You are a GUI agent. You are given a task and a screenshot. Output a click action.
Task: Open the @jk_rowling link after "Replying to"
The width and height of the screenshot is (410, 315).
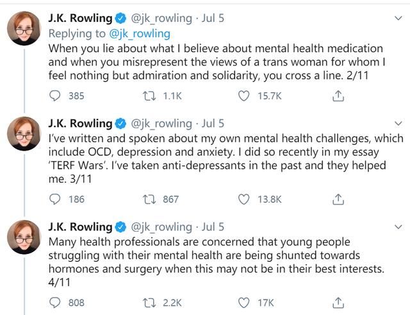(141, 33)
